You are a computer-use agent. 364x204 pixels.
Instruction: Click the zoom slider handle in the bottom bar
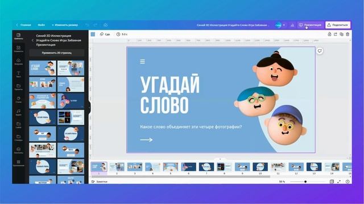tap(305, 182)
